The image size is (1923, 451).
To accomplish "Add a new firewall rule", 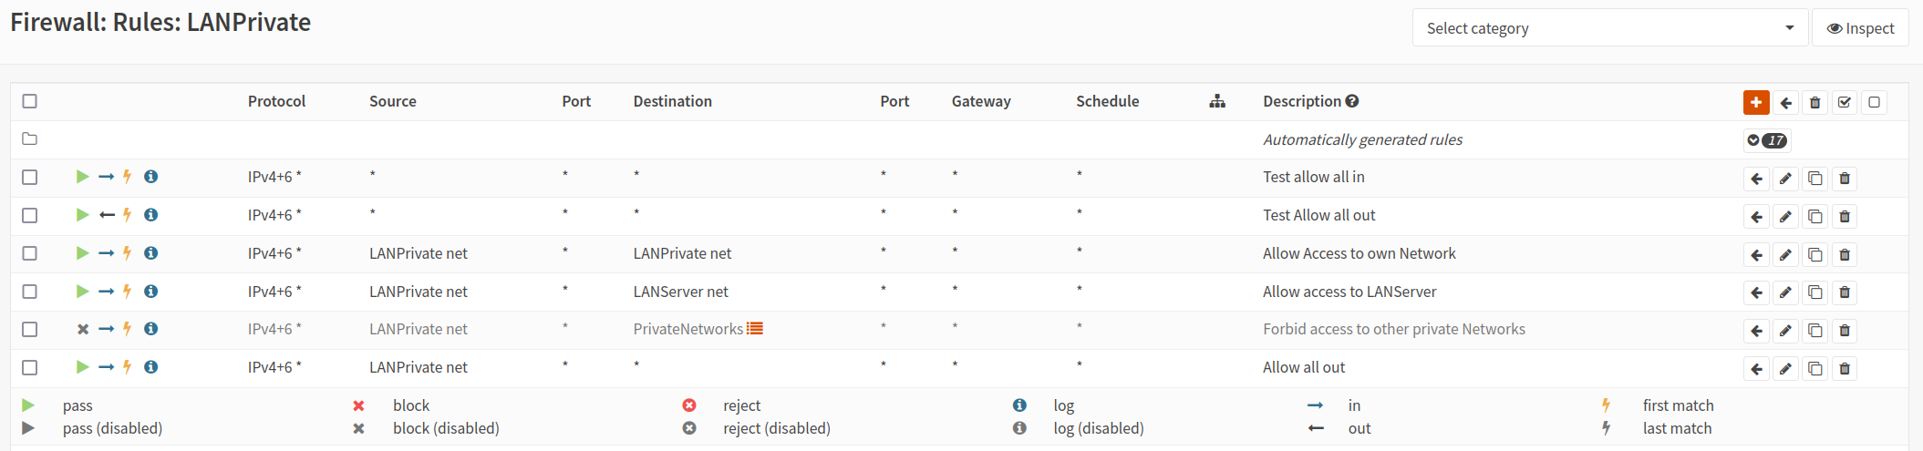I will click(x=1755, y=103).
